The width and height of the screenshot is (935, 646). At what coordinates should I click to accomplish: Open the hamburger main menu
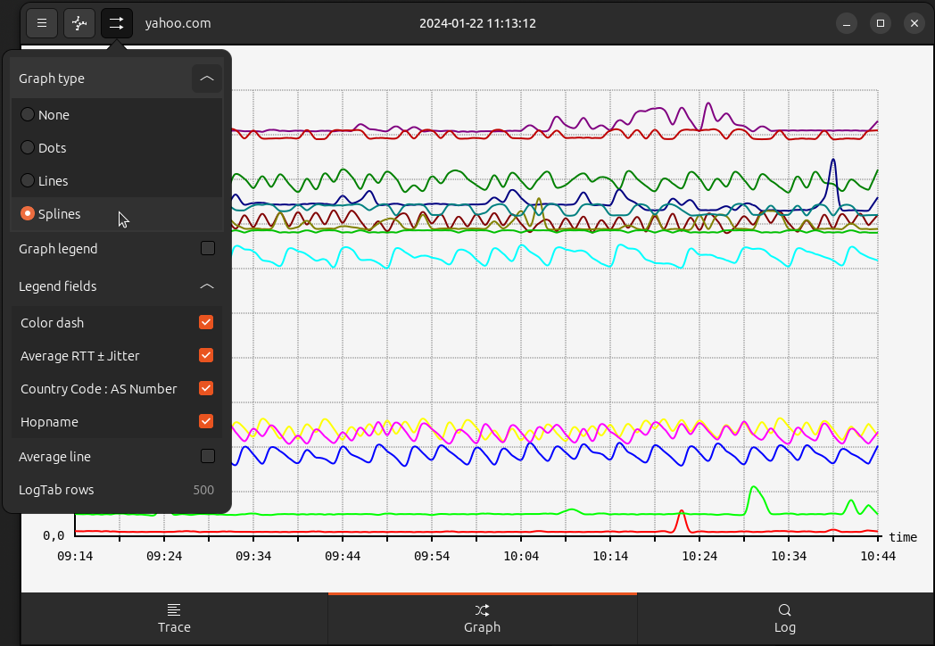[42, 23]
